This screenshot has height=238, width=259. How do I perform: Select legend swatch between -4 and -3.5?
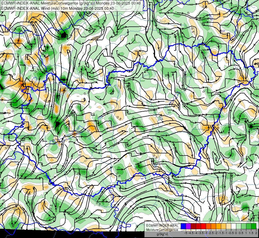pyautogui.click(x=198, y=226)
